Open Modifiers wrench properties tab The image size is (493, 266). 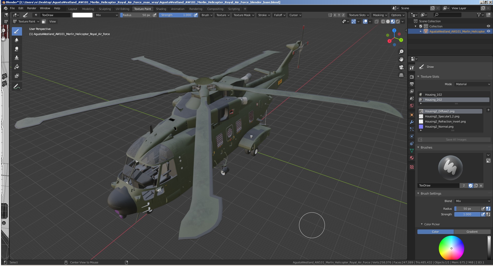(x=412, y=122)
